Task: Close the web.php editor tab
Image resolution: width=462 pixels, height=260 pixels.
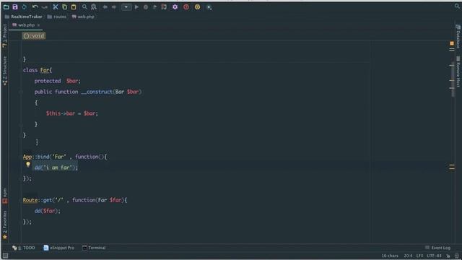Action: [x=38, y=25]
